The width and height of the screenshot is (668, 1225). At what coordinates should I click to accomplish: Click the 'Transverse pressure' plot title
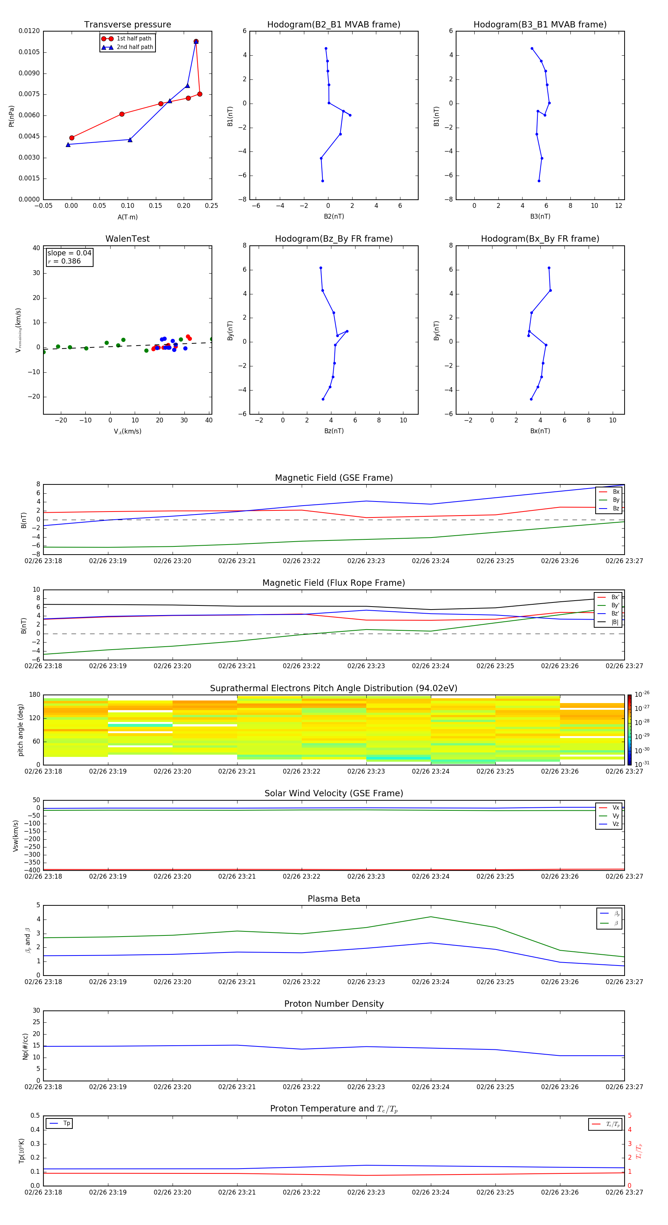tap(127, 25)
